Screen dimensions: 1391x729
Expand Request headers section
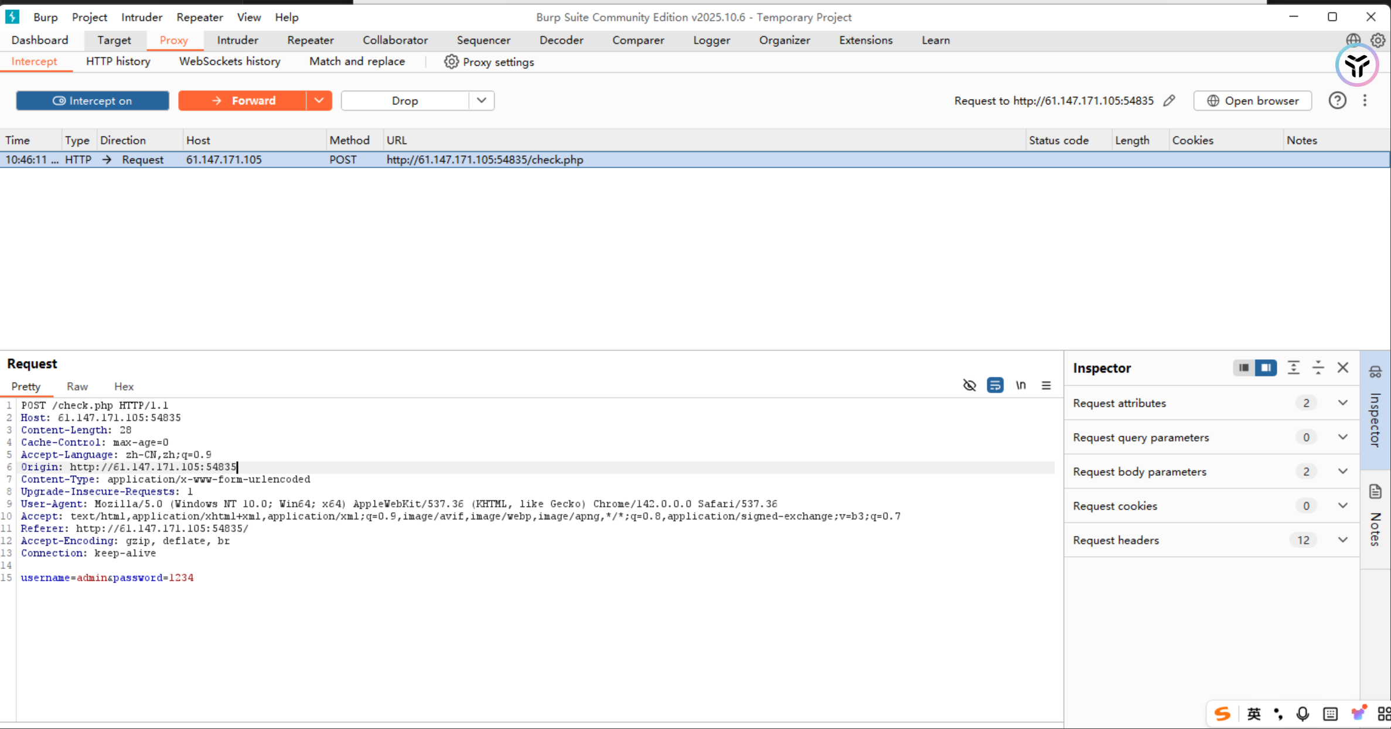pyautogui.click(x=1342, y=540)
